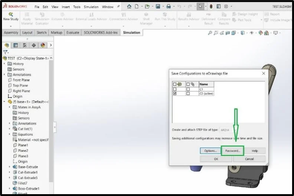Toggle the header select-all configurations checkbox
294x196 pixels.
pyautogui.click(x=175, y=84)
